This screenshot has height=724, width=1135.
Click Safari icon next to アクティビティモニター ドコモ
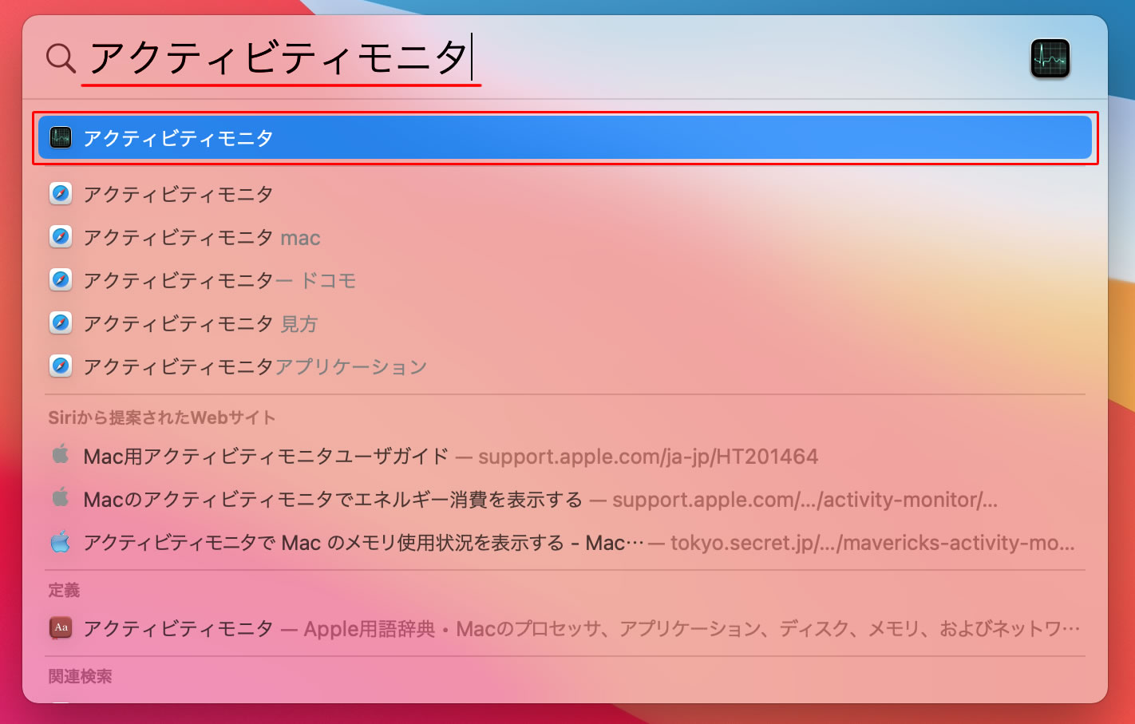point(61,280)
